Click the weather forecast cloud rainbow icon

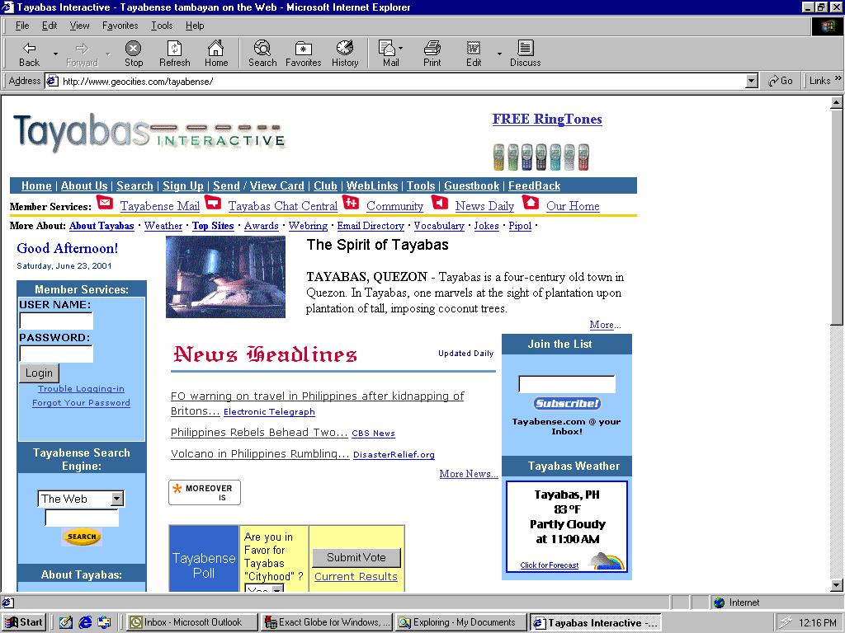pos(607,560)
